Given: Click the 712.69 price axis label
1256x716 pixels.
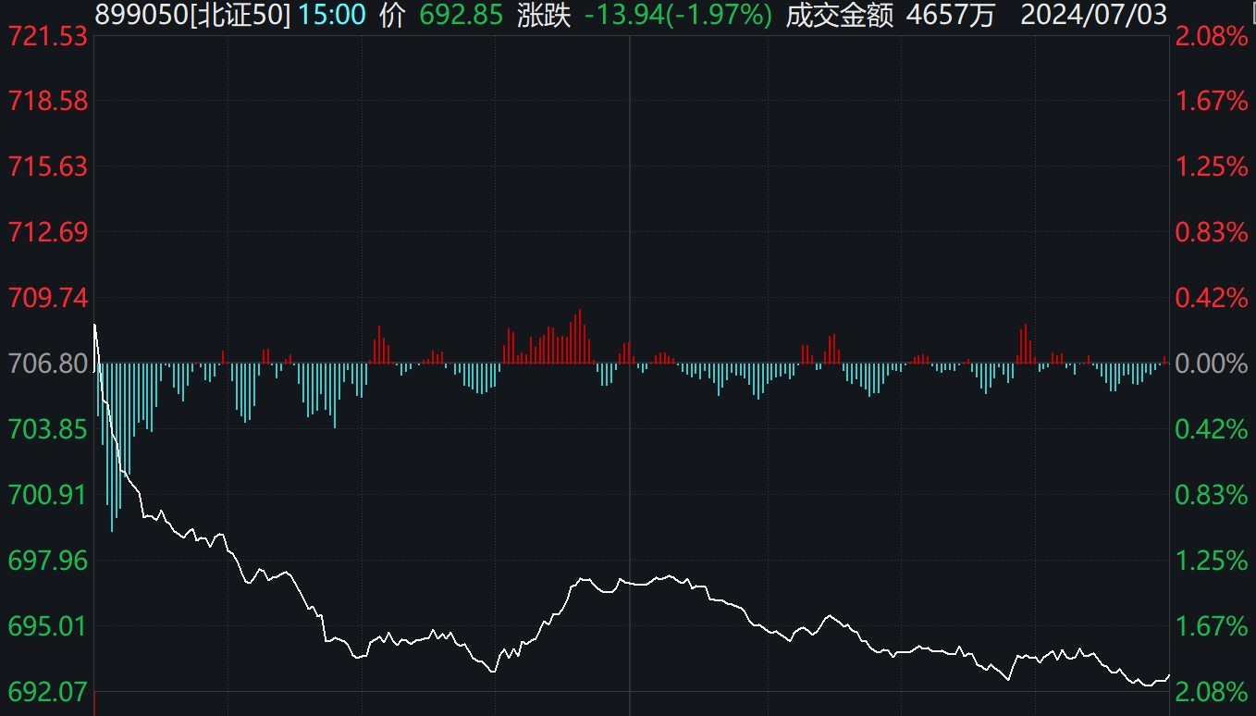Looking at the screenshot, I should coord(48,231).
